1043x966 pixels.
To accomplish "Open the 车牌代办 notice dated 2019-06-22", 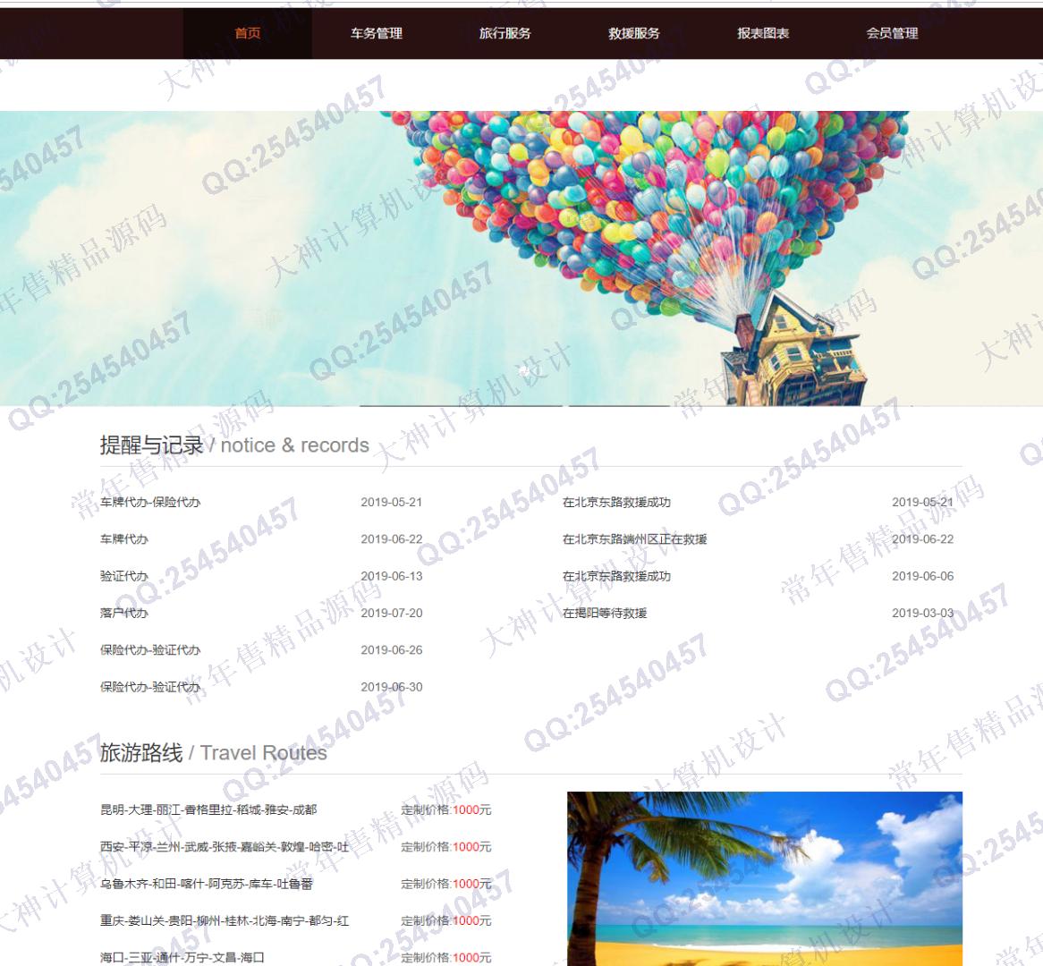I will click(x=124, y=538).
